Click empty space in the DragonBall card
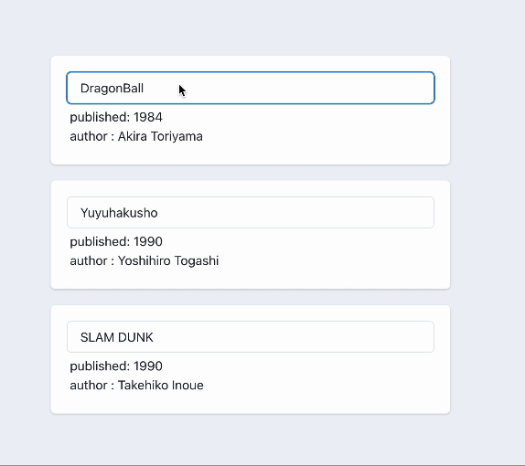Image resolution: width=525 pixels, height=466 pixels. (318, 133)
